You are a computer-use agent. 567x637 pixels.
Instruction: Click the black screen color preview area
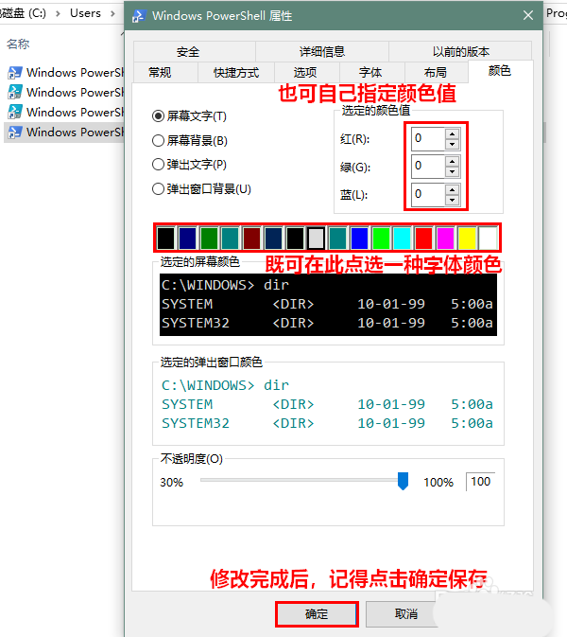tap(328, 305)
